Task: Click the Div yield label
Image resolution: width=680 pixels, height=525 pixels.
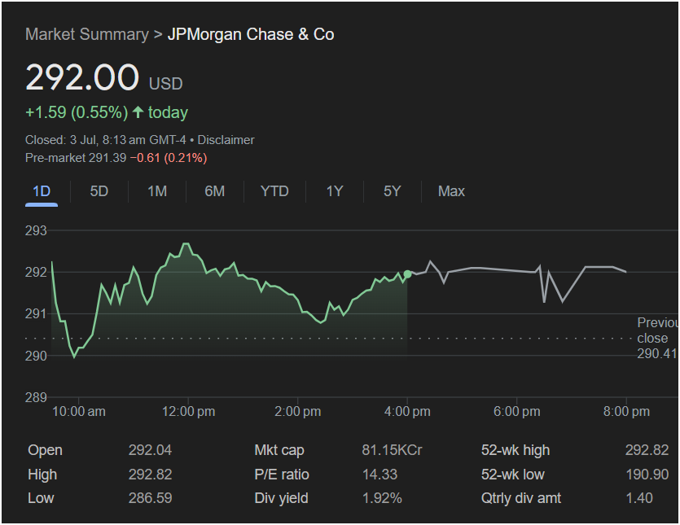Action: [x=282, y=499]
